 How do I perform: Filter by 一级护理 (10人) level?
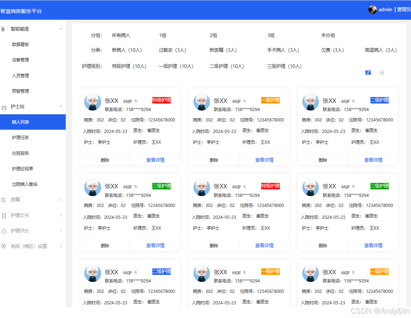tap(176, 66)
